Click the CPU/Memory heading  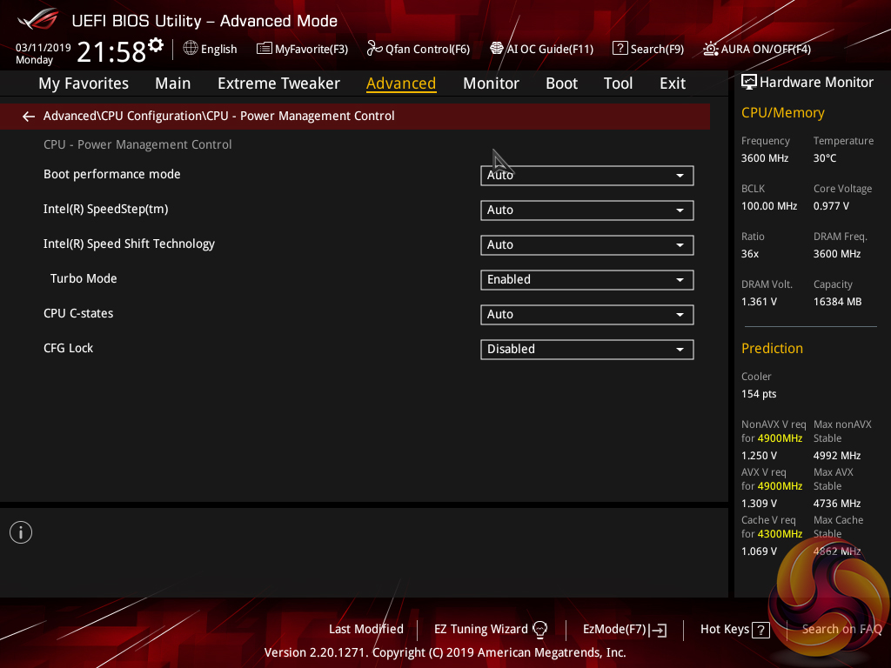(x=782, y=113)
